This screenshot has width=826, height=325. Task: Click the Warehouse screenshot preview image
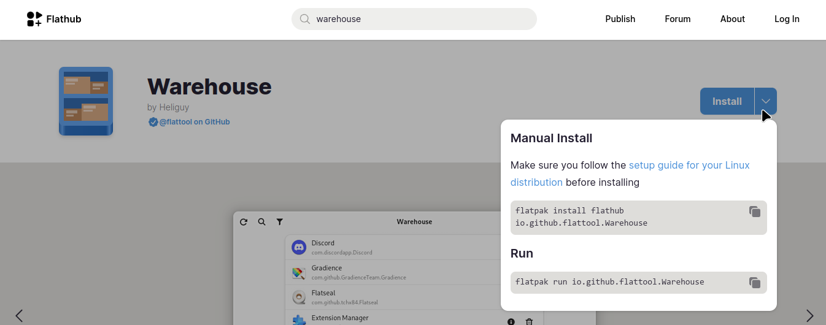pos(368,270)
